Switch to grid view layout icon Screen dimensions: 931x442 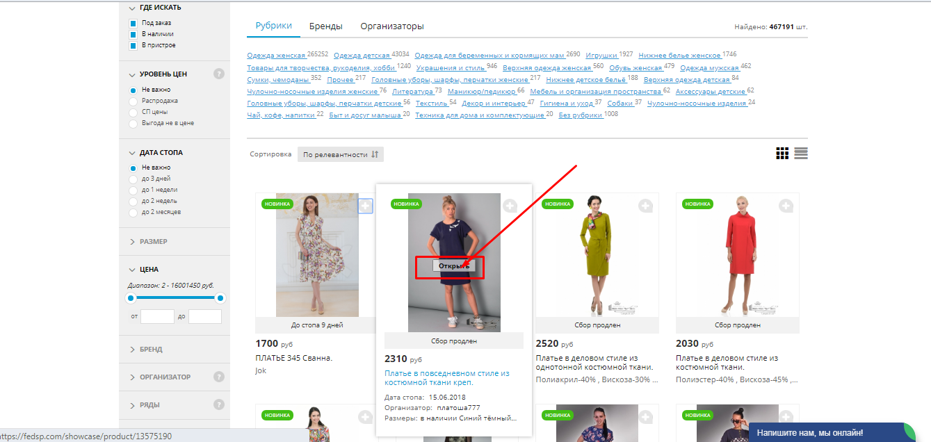(782, 154)
